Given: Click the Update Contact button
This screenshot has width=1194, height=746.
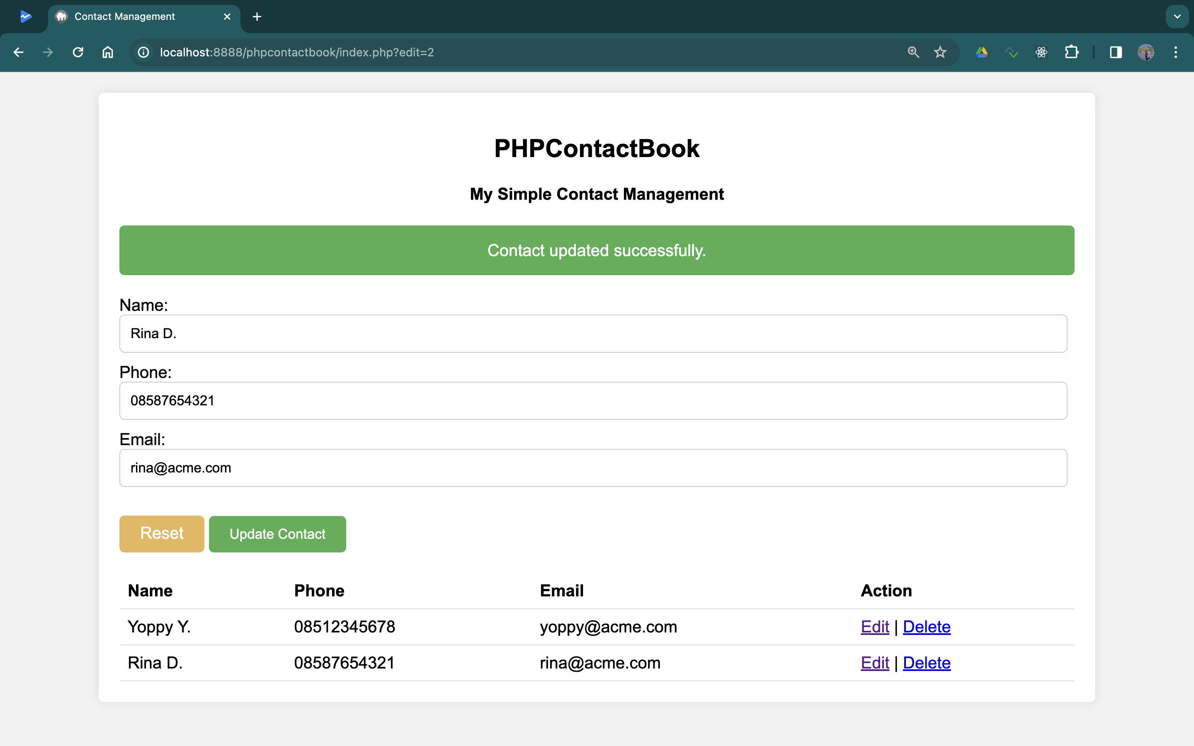Looking at the screenshot, I should [277, 534].
